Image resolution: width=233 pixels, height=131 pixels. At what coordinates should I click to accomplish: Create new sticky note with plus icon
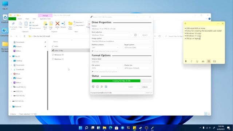click(x=185, y=23)
